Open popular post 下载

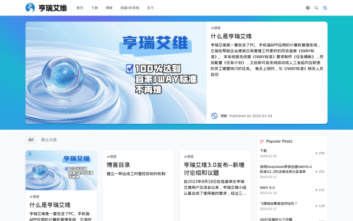pos(263,151)
